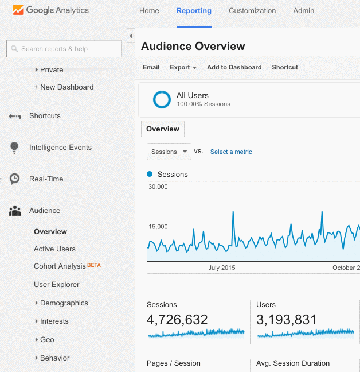Switch to the Customization tab

click(x=252, y=11)
